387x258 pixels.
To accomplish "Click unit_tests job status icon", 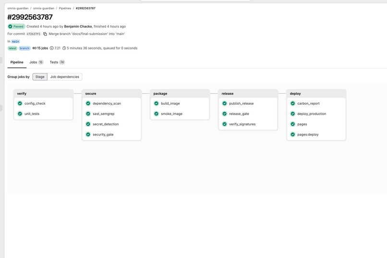I will (20, 114).
